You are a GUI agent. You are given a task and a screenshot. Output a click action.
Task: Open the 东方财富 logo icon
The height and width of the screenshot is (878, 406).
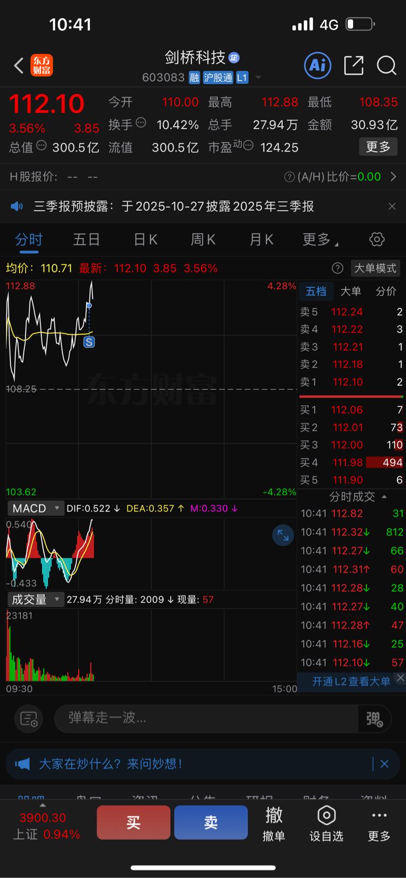(x=42, y=66)
